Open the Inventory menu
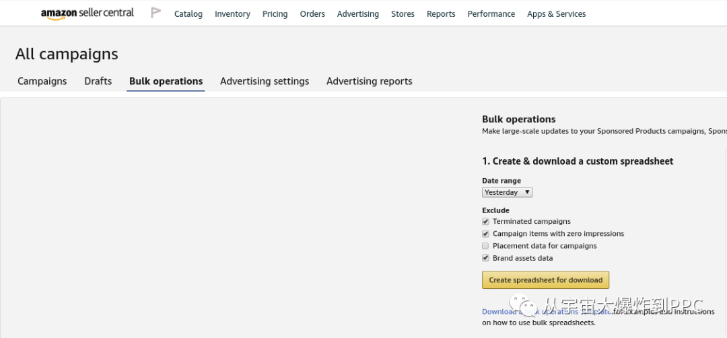The height and width of the screenshot is (338, 727). (232, 14)
